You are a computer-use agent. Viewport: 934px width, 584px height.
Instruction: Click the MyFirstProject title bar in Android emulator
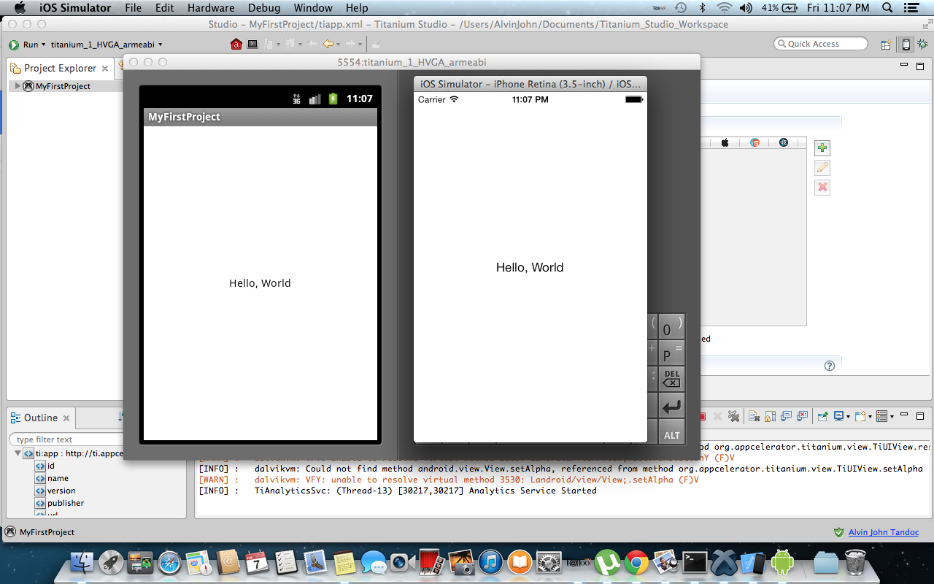click(x=260, y=117)
